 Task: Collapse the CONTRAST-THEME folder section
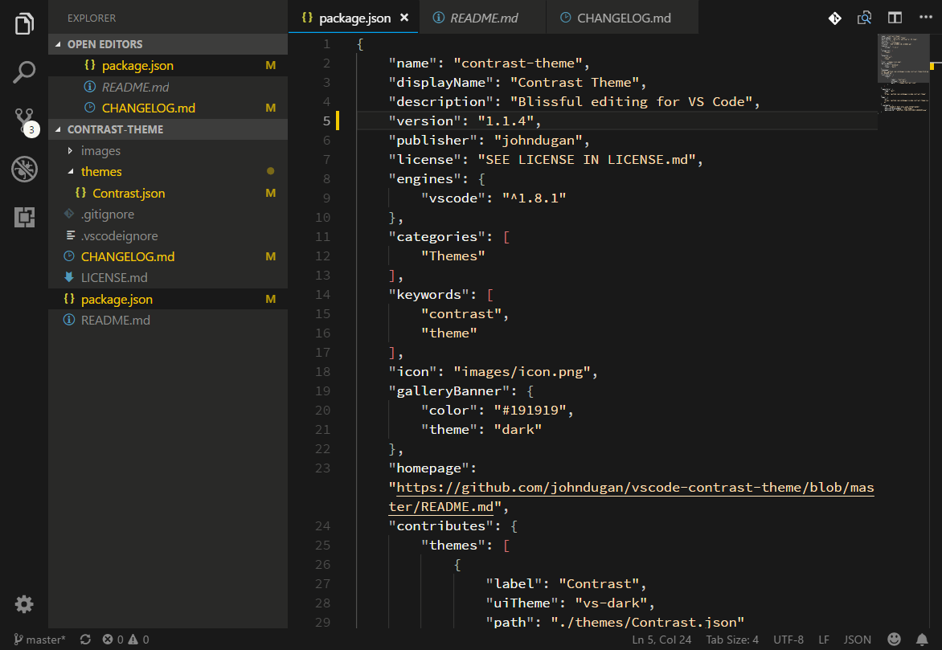[x=168, y=129]
